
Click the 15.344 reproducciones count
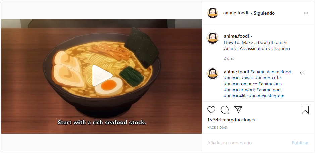click(x=231, y=120)
